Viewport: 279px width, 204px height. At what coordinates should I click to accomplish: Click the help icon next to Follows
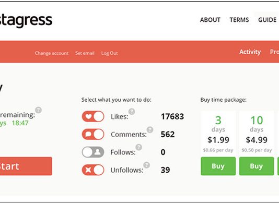click(x=139, y=147)
